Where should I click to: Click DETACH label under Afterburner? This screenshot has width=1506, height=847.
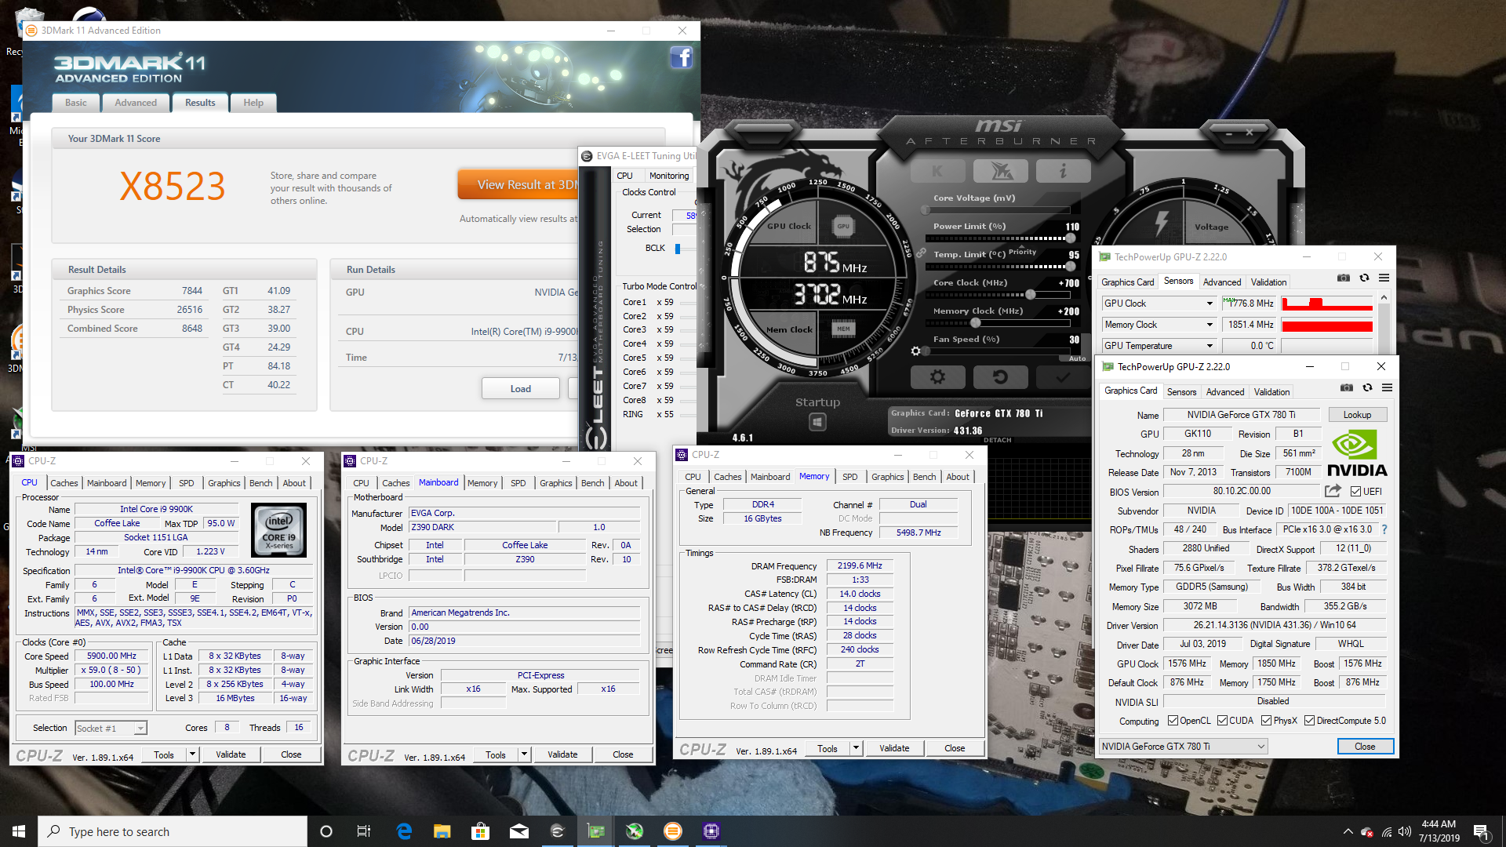[x=997, y=440]
